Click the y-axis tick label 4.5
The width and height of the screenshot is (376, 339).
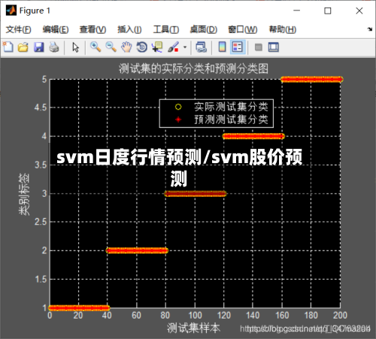click(41, 107)
